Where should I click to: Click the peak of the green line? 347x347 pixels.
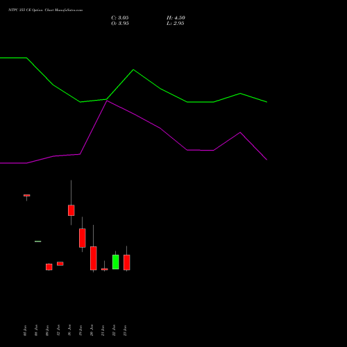click(x=133, y=69)
